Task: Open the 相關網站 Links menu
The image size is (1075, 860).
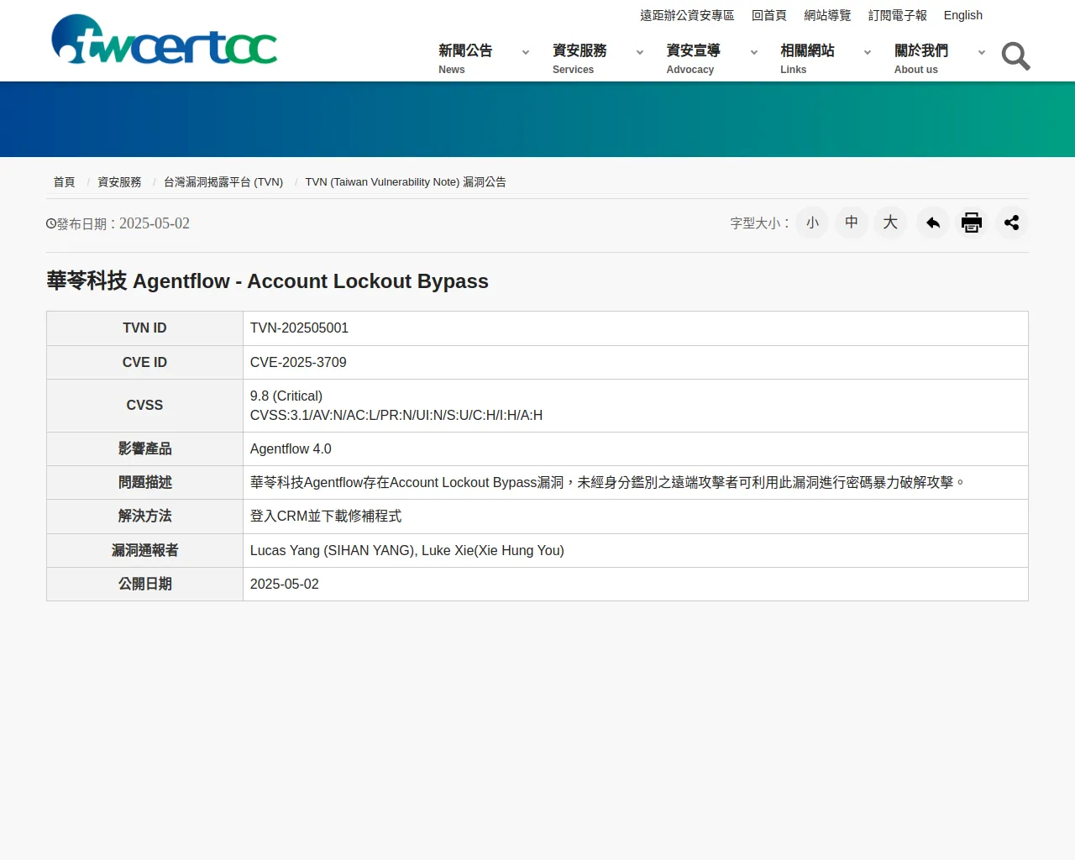Action: point(807,59)
